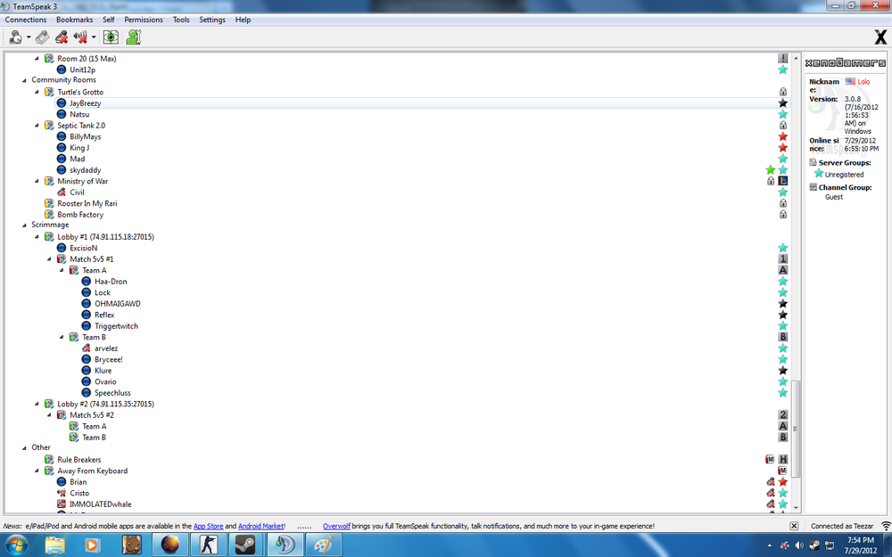892x557 pixels.
Task: Collapse the Septic Tank 2.0 channel
Action: point(37,126)
